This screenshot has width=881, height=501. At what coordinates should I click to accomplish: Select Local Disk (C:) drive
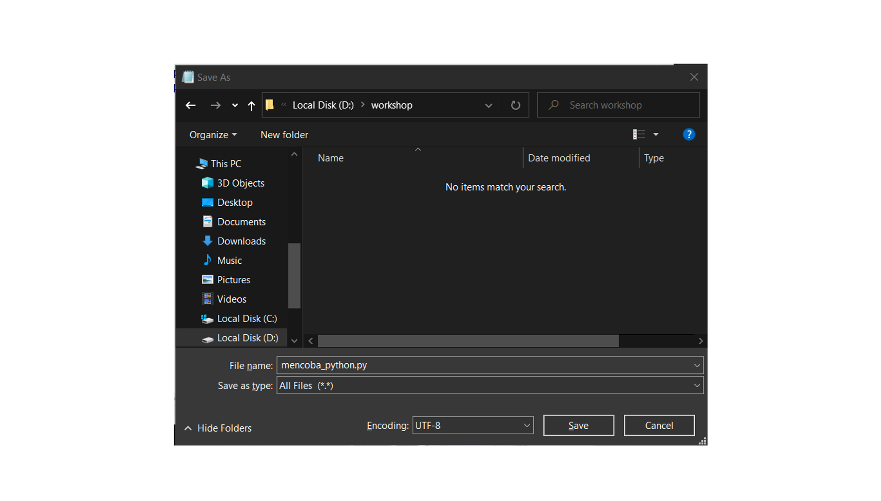(247, 318)
